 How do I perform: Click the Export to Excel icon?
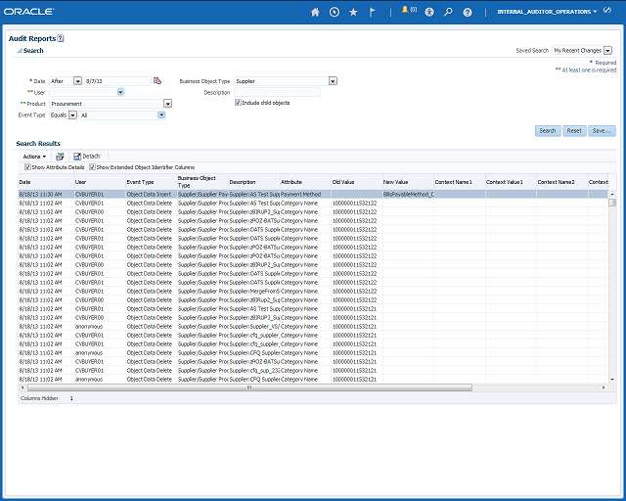pyautogui.click(x=60, y=157)
